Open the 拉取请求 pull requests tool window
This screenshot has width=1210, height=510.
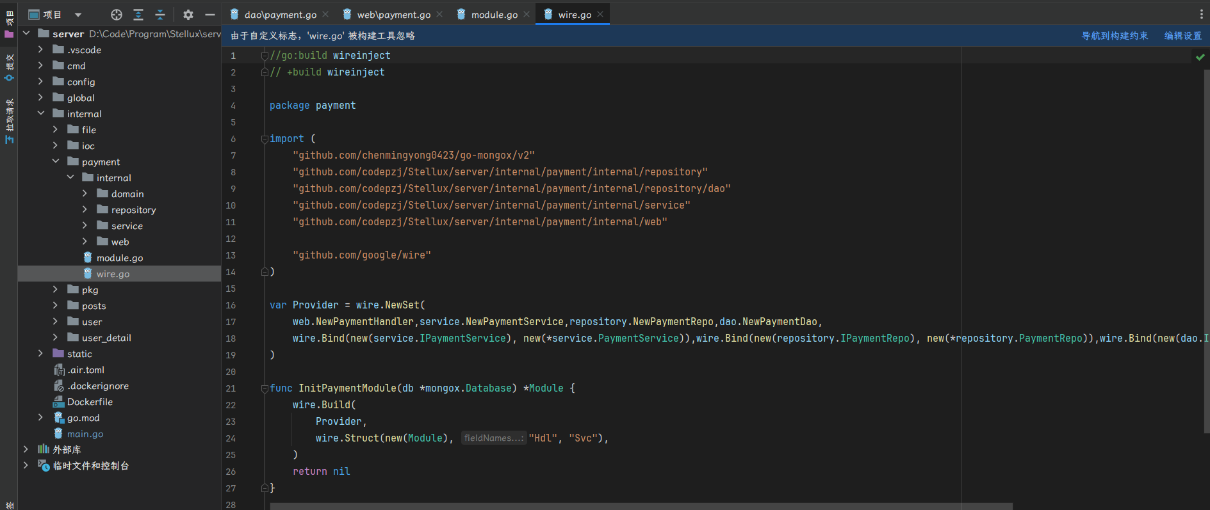(x=9, y=121)
